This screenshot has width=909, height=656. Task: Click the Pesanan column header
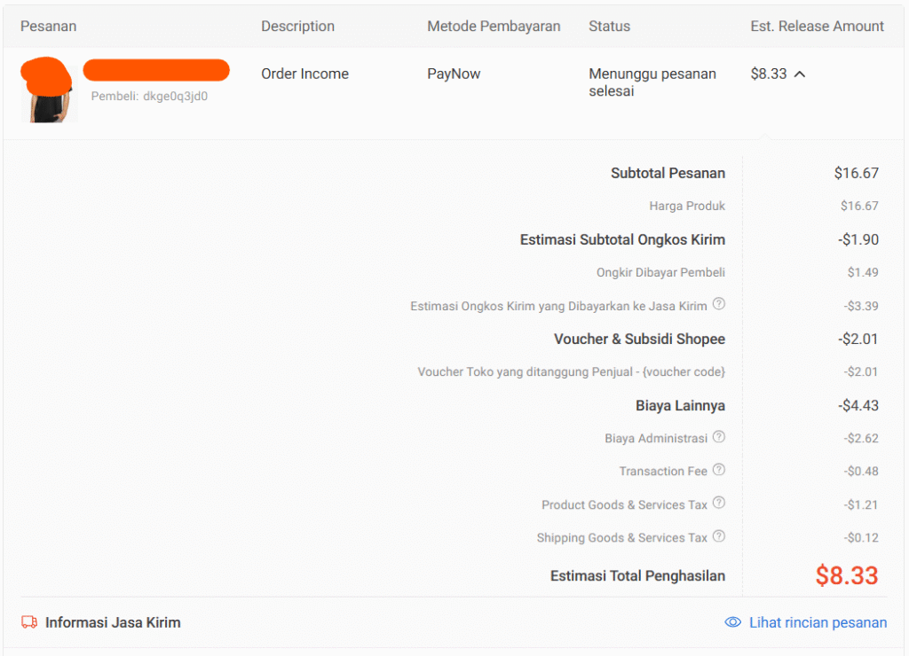(x=49, y=27)
